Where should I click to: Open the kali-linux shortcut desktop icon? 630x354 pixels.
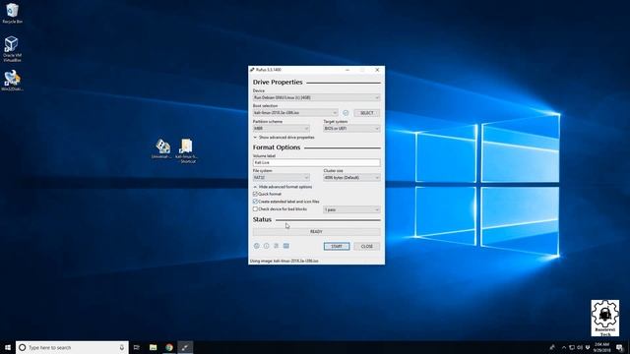click(186, 150)
